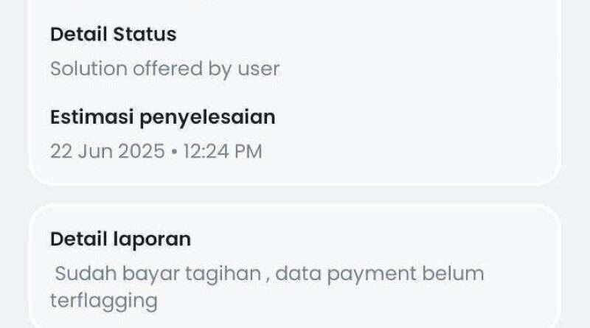Tap the word 'user' in status detail
The height and width of the screenshot is (328, 590).
[x=259, y=69]
